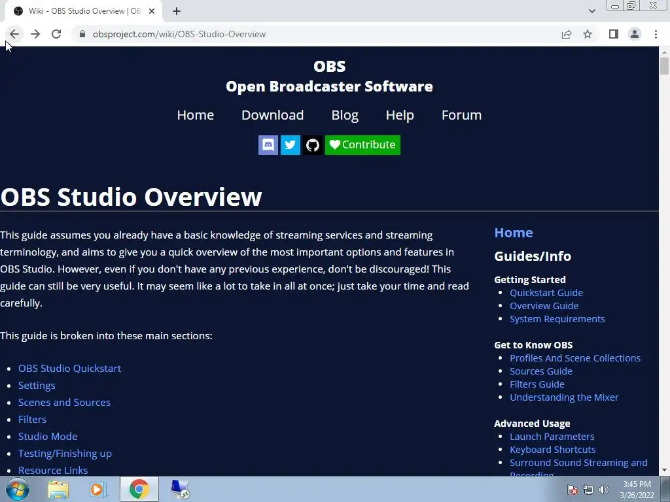Open the System Requirements sidebar link

click(557, 319)
